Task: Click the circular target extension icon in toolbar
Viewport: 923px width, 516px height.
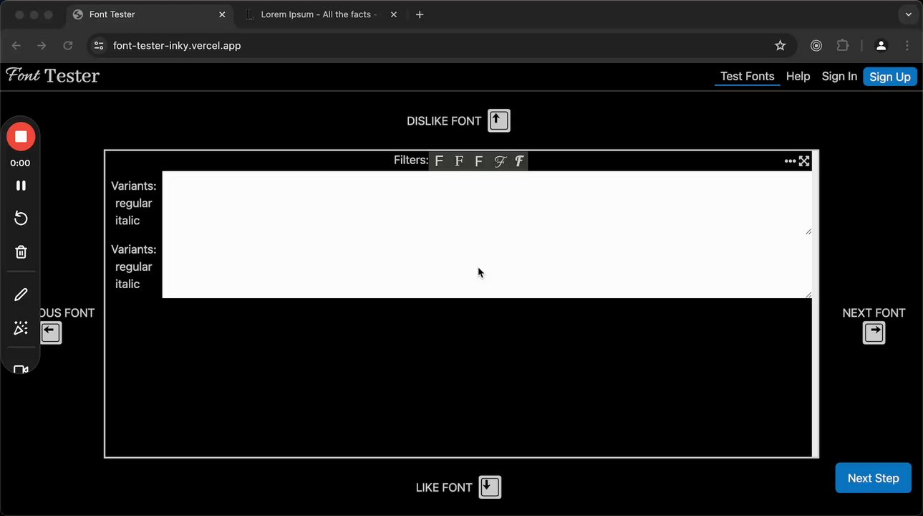Action: pyautogui.click(x=816, y=45)
